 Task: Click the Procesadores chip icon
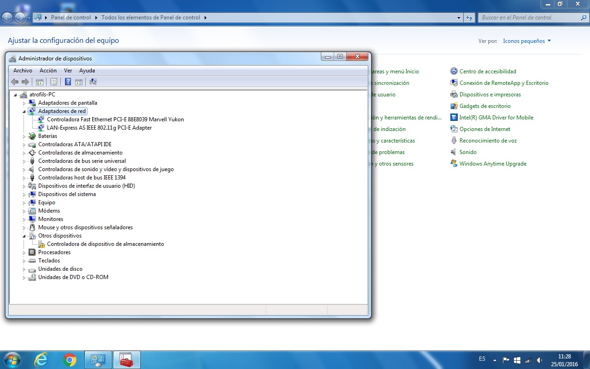pyautogui.click(x=32, y=252)
